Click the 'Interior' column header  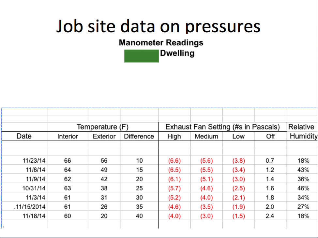[x=68, y=137]
